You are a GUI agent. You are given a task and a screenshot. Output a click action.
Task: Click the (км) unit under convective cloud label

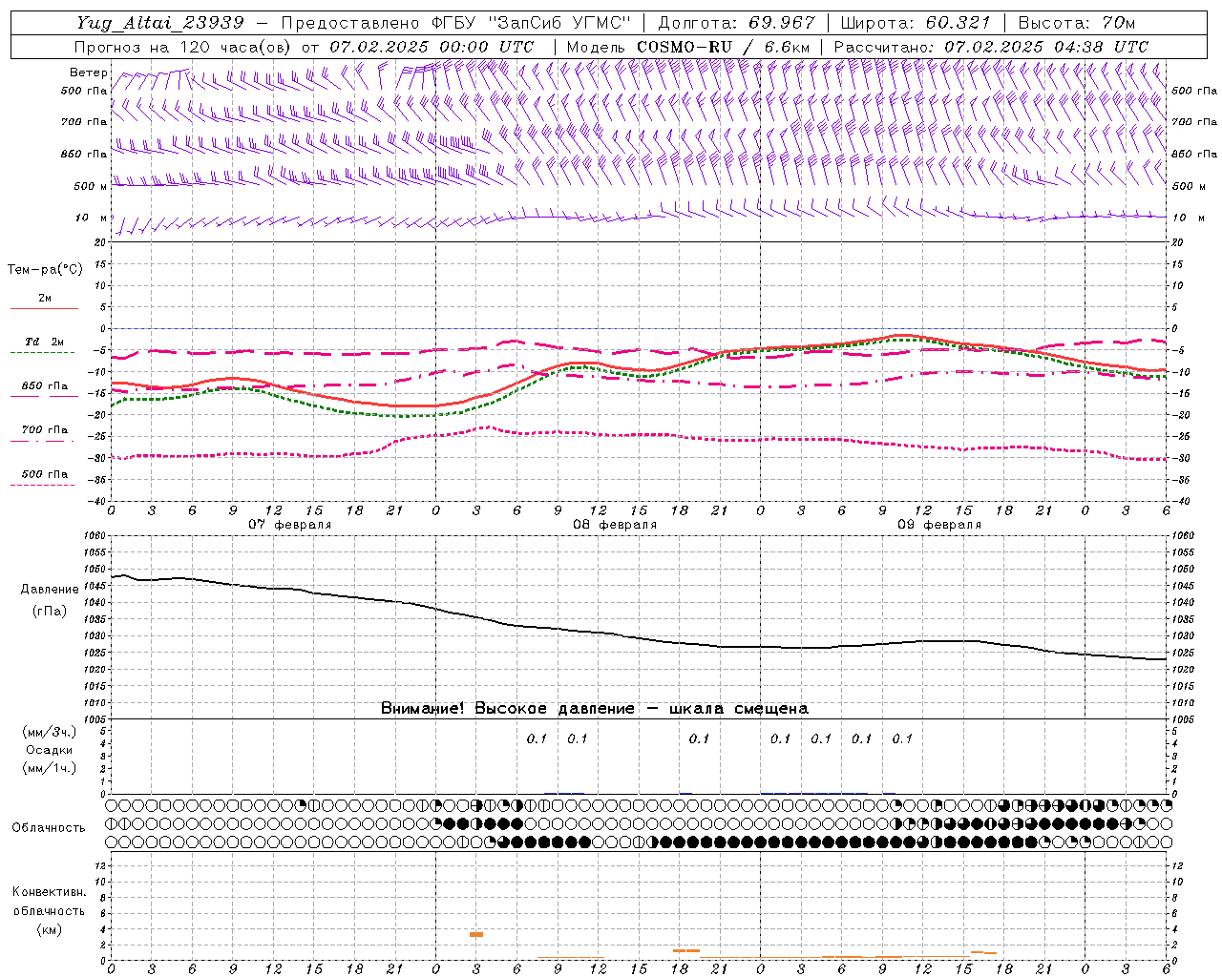pos(49,929)
